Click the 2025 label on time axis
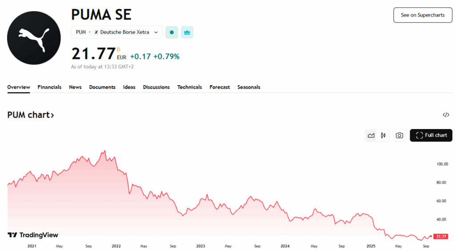455x251 pixels. pyautogui.click(x=371, y=246)
